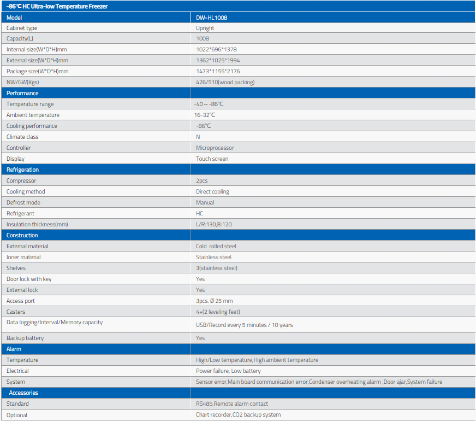Click the model value 'DW-HL1008'
Screen dimensions: 476x421
[212, 17]
